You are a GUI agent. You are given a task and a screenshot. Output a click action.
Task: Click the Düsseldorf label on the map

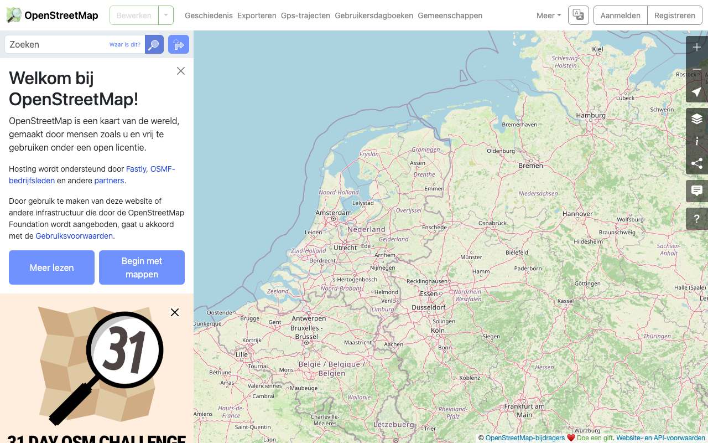point(429,307)
